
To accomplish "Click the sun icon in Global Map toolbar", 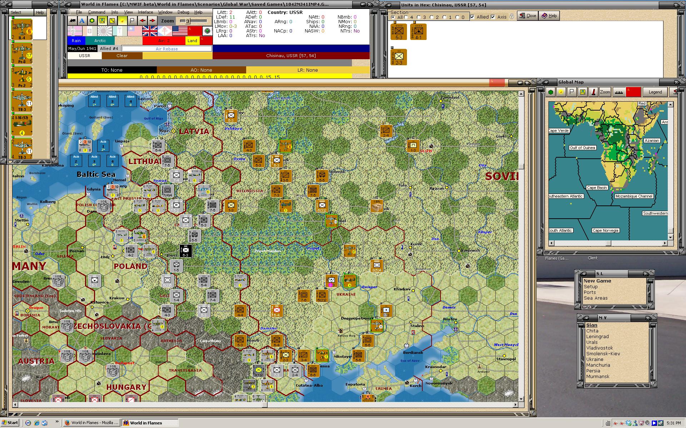I will (x=561, y=92).
